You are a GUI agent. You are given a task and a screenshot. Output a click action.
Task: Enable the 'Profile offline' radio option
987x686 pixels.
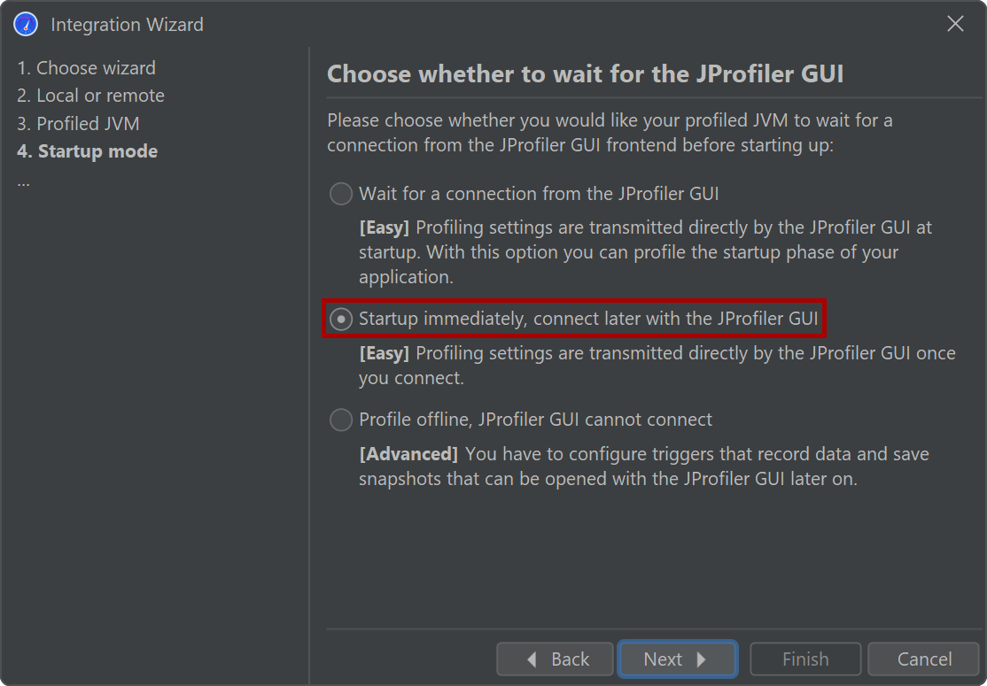[341, 420]
